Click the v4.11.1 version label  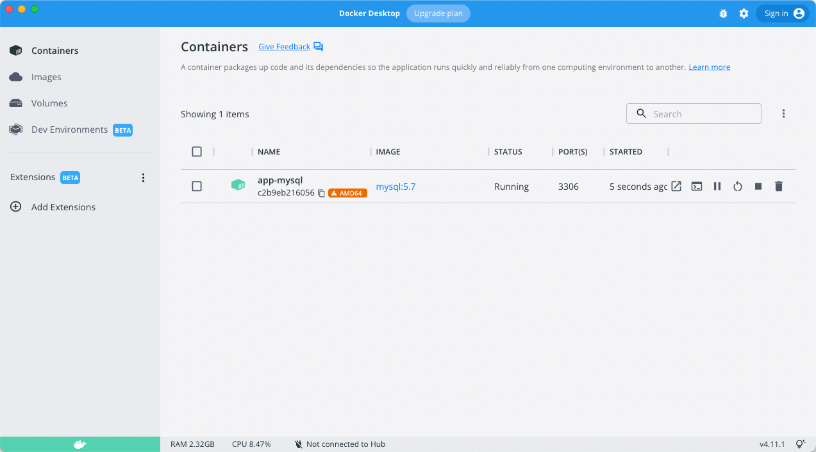[x=772, y=444]
